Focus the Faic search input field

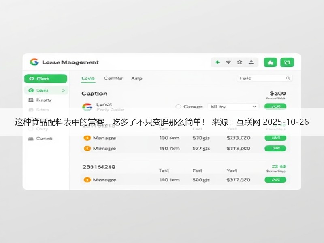(x=264, y=78)
